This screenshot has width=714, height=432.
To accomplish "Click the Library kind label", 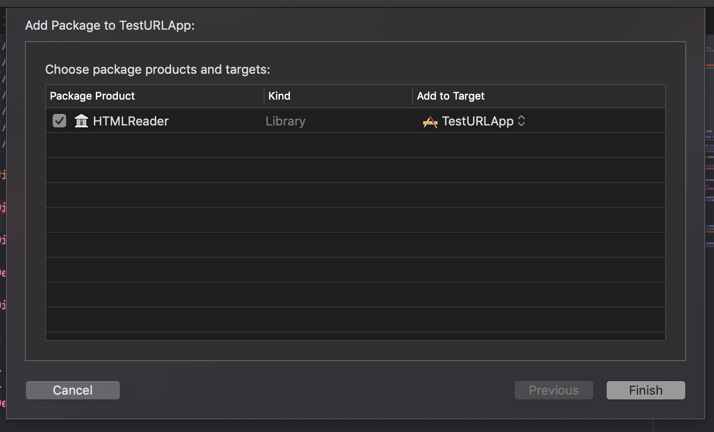I will [285, 121].
